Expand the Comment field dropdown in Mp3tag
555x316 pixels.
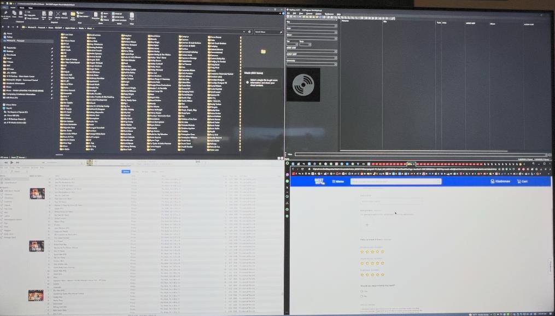[335, 63]
